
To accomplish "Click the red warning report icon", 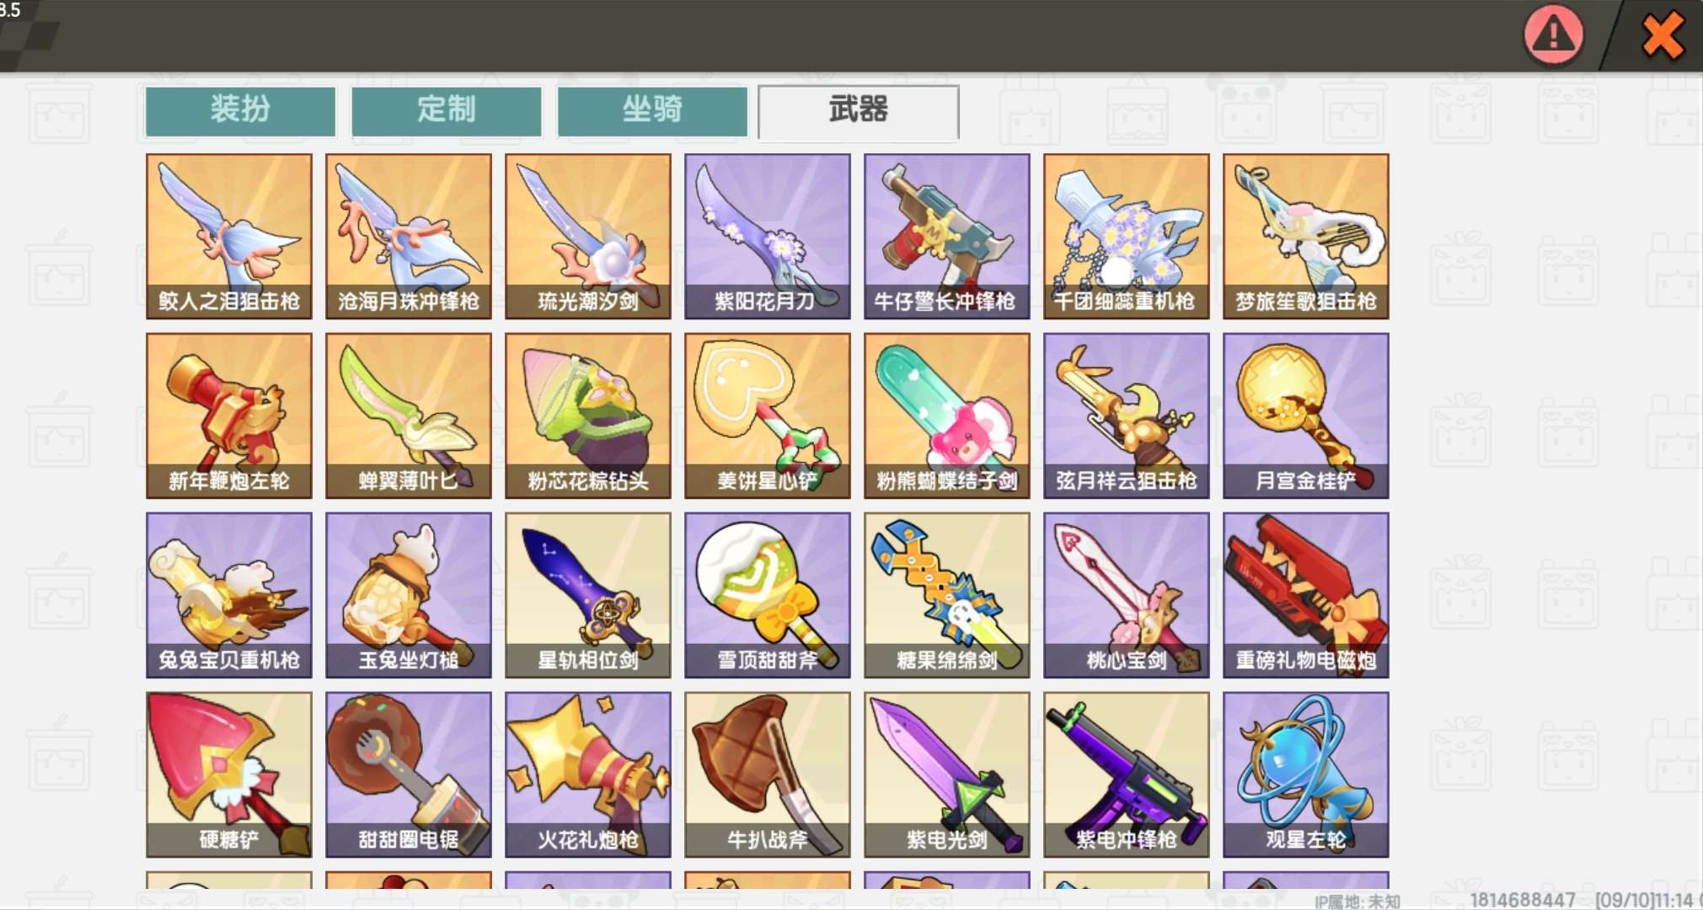I will (x=1553, y=35).
